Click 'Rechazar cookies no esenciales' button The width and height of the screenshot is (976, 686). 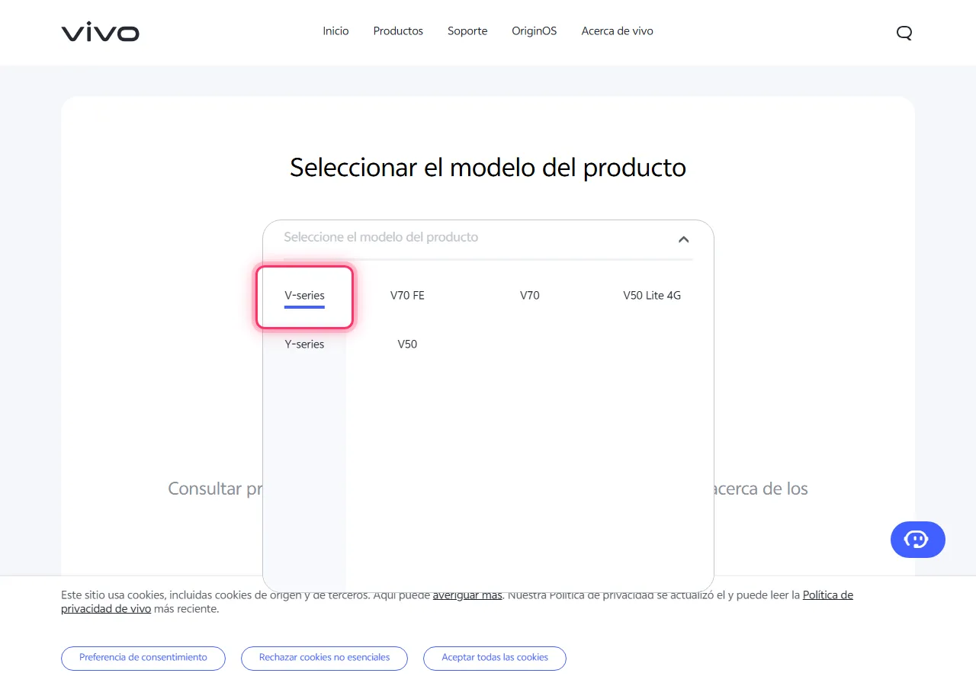click(324, 658)
